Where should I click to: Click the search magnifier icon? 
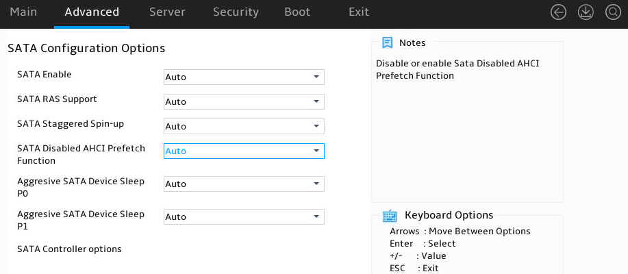(x=613, y=12)
